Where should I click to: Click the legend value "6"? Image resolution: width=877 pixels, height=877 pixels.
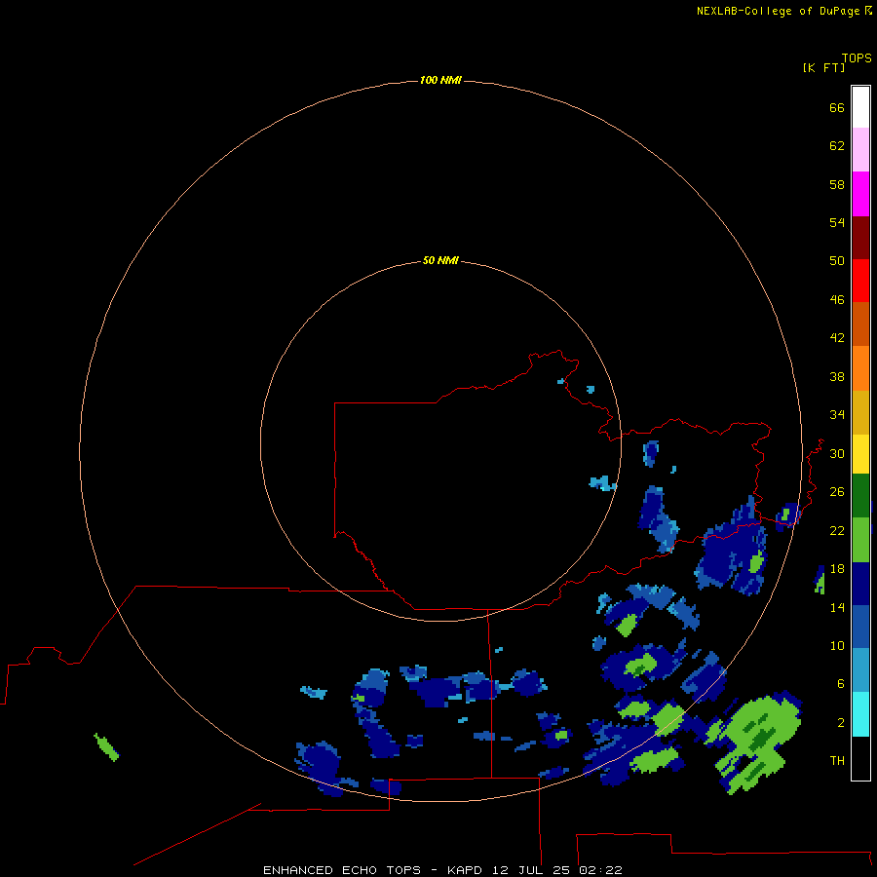pyautogui.click(x=841, y=684)
